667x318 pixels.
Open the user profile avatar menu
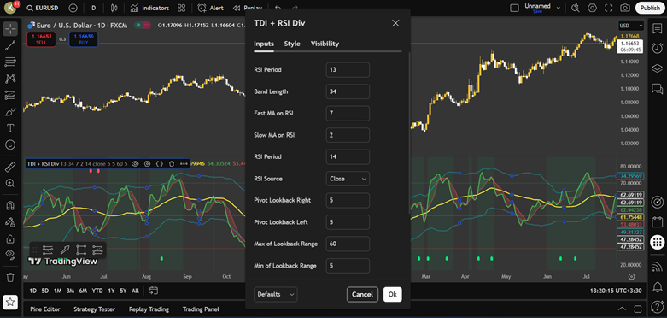pos(11,8)
